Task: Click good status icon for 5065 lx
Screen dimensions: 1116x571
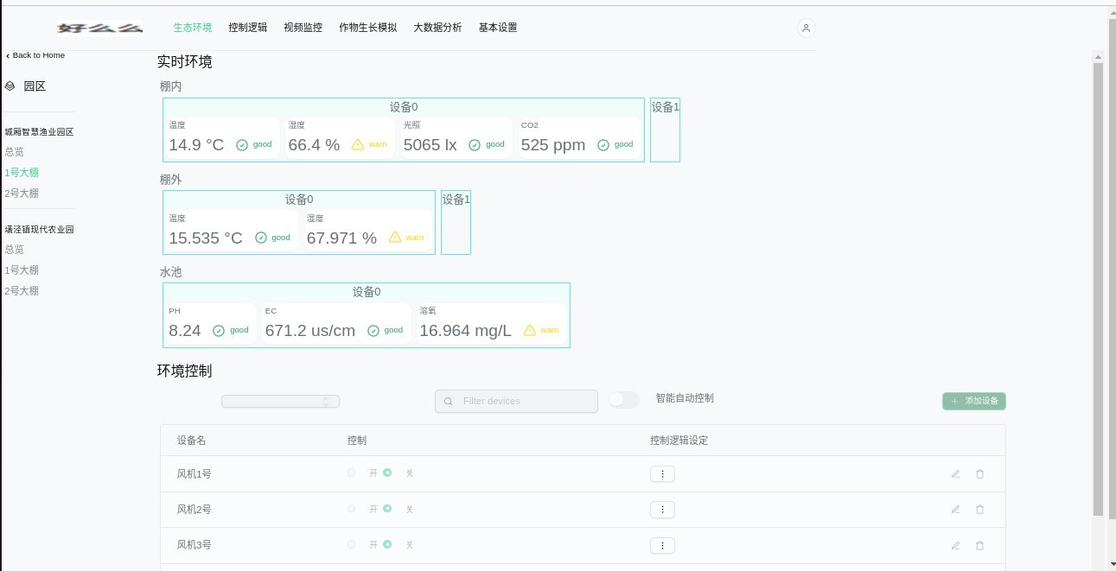Action: tap(475, 145)
